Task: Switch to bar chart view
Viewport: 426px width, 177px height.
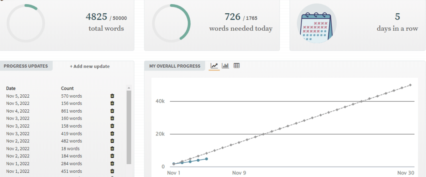Action: tap(225, 66)
